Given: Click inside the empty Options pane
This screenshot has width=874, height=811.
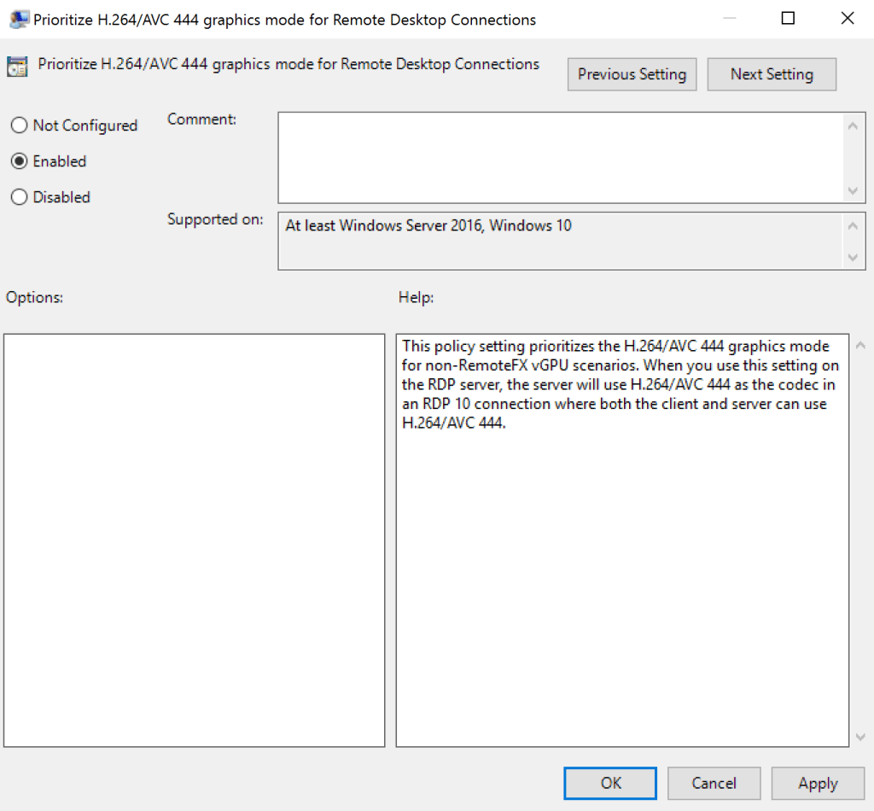Looking at the screenshot, I should click(195, 540).
